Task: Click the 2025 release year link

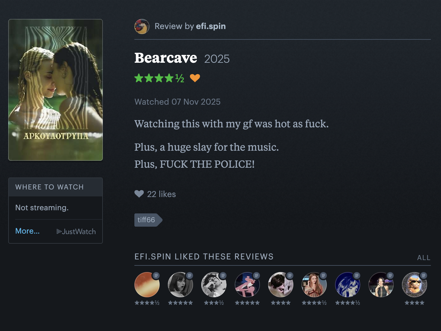Action: pos(217,59)
